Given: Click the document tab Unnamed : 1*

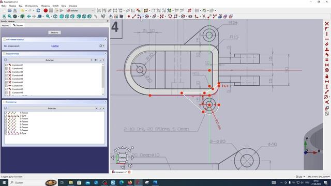Looking at the screenshot, I should point(121,172).
